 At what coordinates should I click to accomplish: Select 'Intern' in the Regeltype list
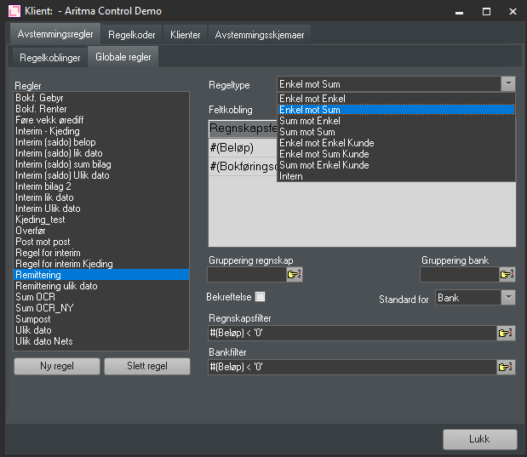(x=291, y=176)
